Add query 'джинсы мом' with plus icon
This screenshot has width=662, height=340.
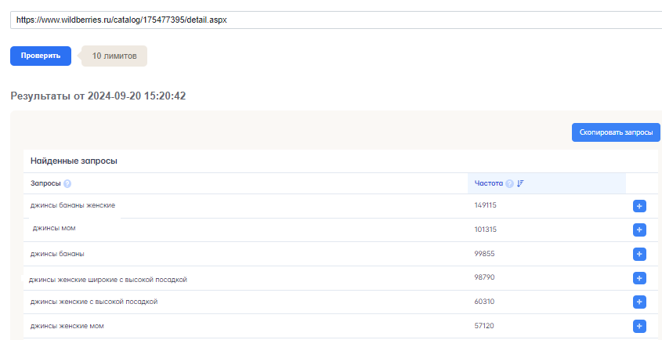click(x=639, y=230)
